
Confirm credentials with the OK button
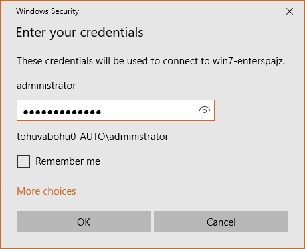click(x=84, y=222)
